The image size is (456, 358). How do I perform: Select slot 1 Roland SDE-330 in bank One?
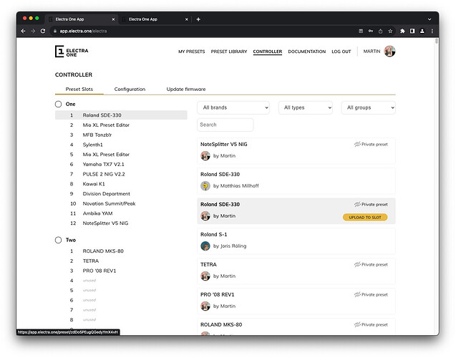pos(121,115)
